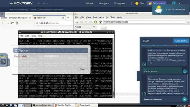This screenshot has width=190, height=107.
Task: Open Web Security Learning breadcrumb
Action: pos(18,10)
